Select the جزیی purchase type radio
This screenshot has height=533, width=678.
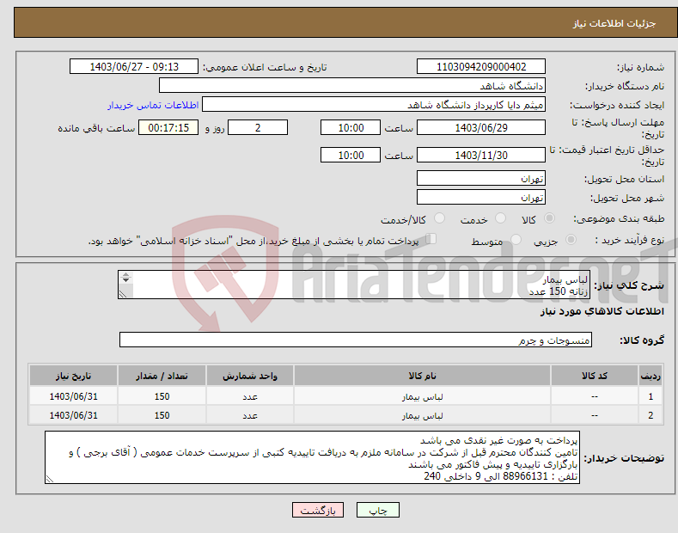pyautogui.click(x=571, y=239)
